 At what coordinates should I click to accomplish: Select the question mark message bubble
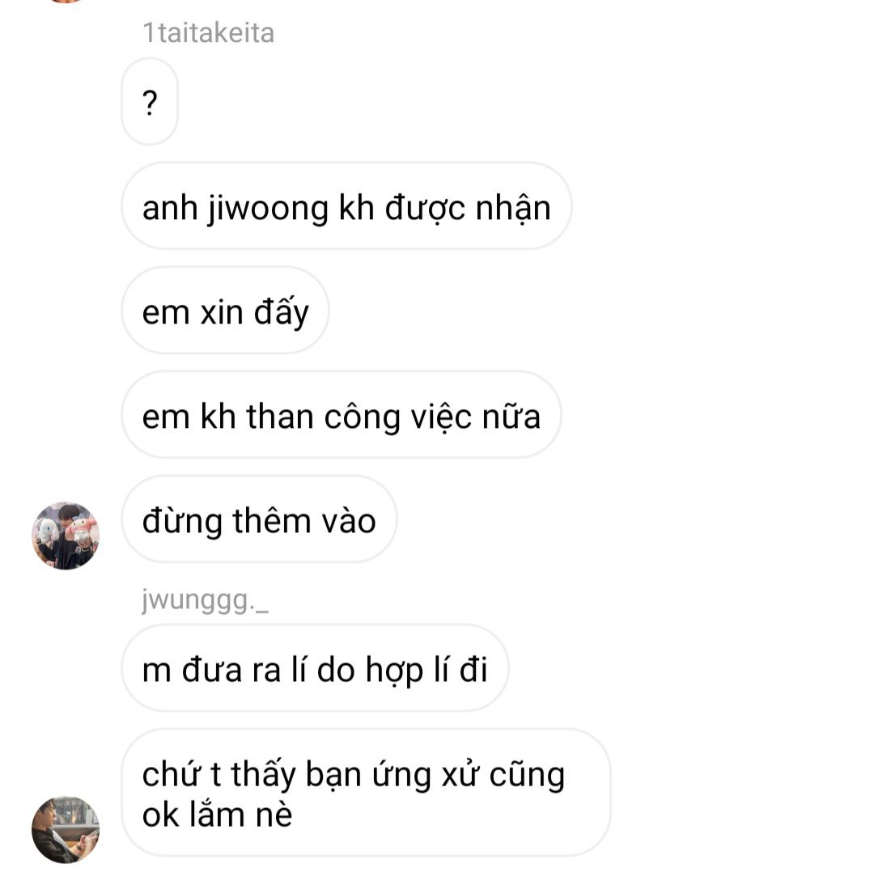point(150,101)
